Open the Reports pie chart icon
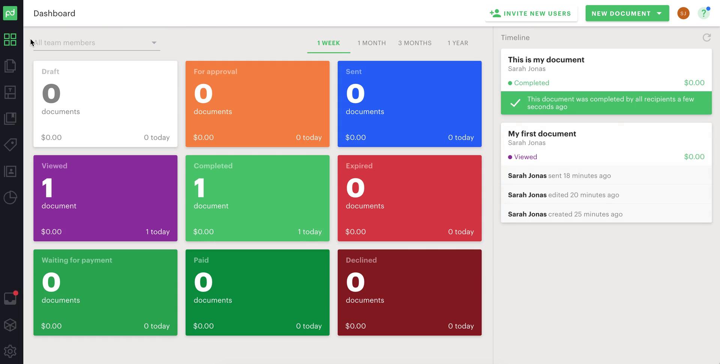Screen dimensions: 720x364 [10, 198]
